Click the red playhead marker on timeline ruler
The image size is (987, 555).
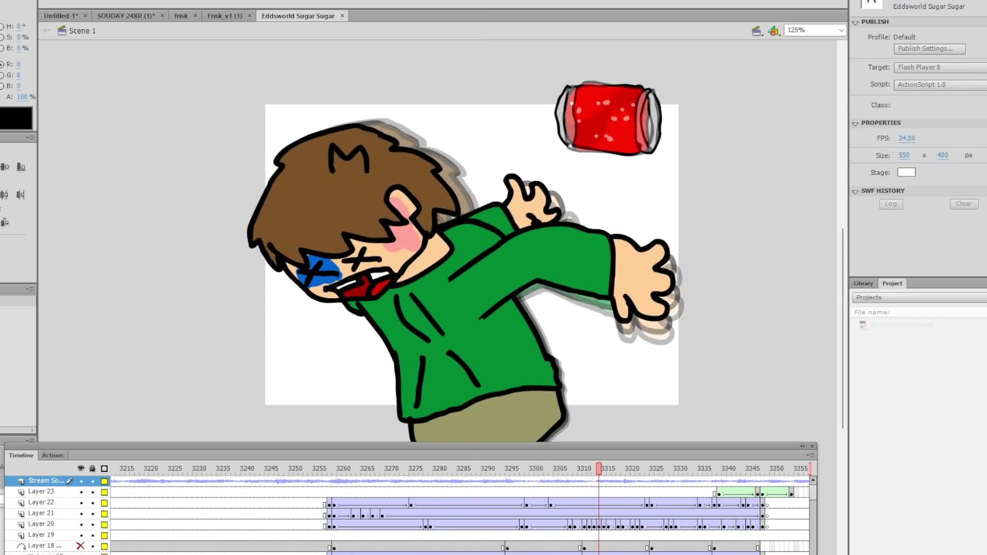pyautogui.click(x=598, y=469)
